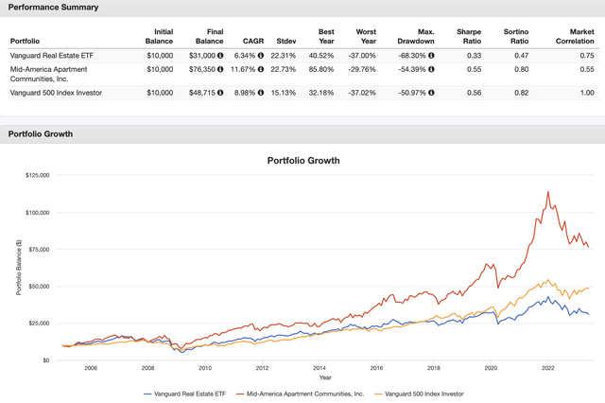Click the Market Correlation column header

(x=575, y=36)
